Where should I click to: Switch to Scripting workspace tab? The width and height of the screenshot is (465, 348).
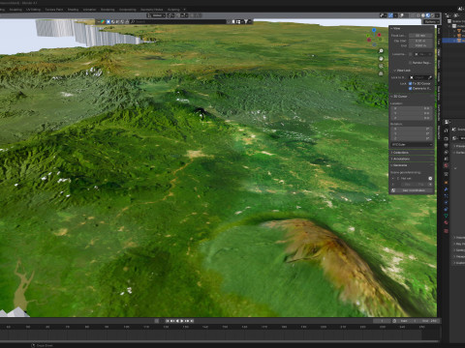coord(173,10)
